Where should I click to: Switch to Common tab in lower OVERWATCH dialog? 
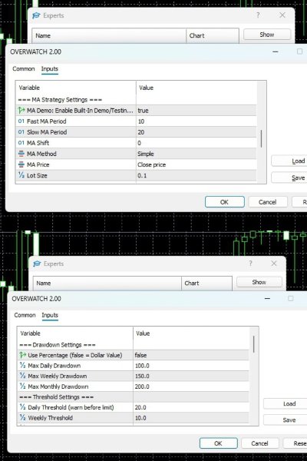pos(25,315)
